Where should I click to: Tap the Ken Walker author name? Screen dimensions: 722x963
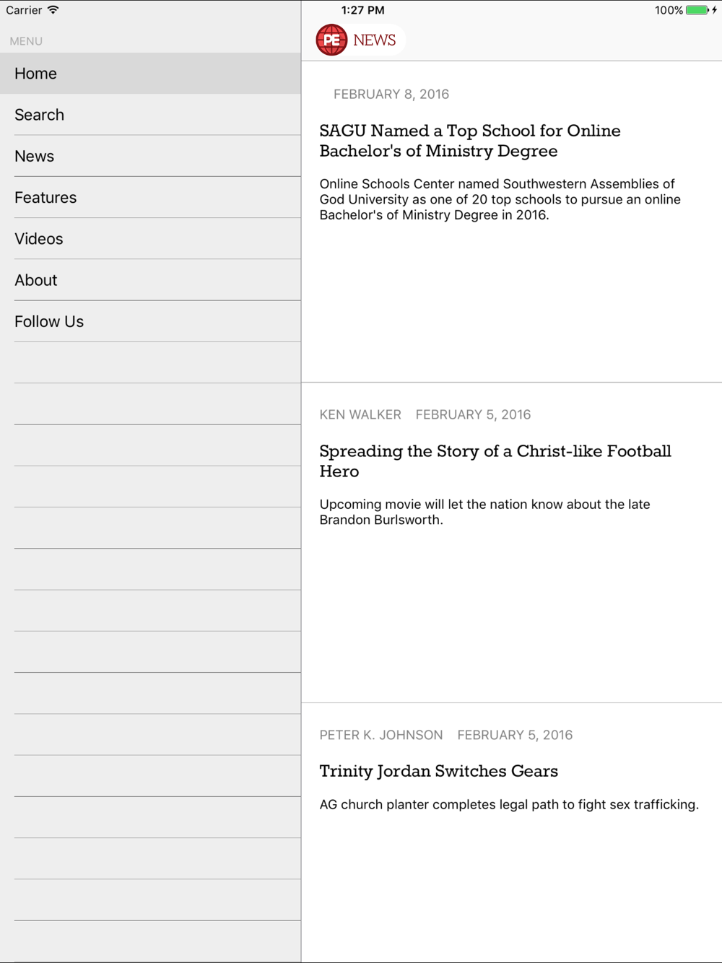pos(360,414)
